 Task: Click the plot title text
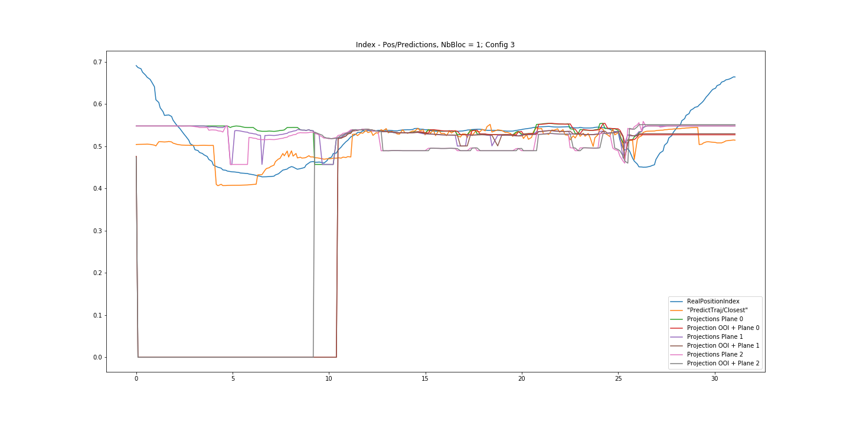(435, 45)
